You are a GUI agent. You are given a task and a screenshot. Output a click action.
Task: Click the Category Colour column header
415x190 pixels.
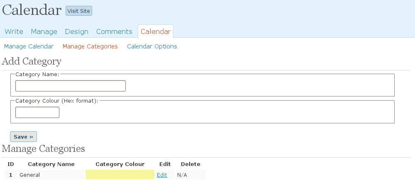[120, 164]
